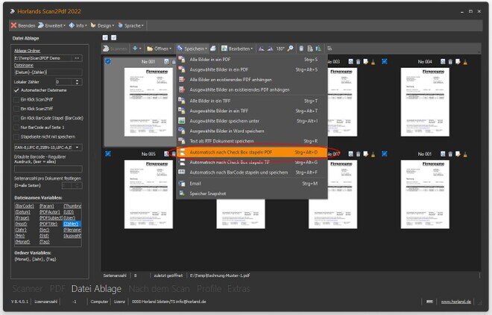Choose 'Automatisch nach BarCode stapeln und speichern'
The height and width of the screenshot is (315, 492).
(252, 172)
